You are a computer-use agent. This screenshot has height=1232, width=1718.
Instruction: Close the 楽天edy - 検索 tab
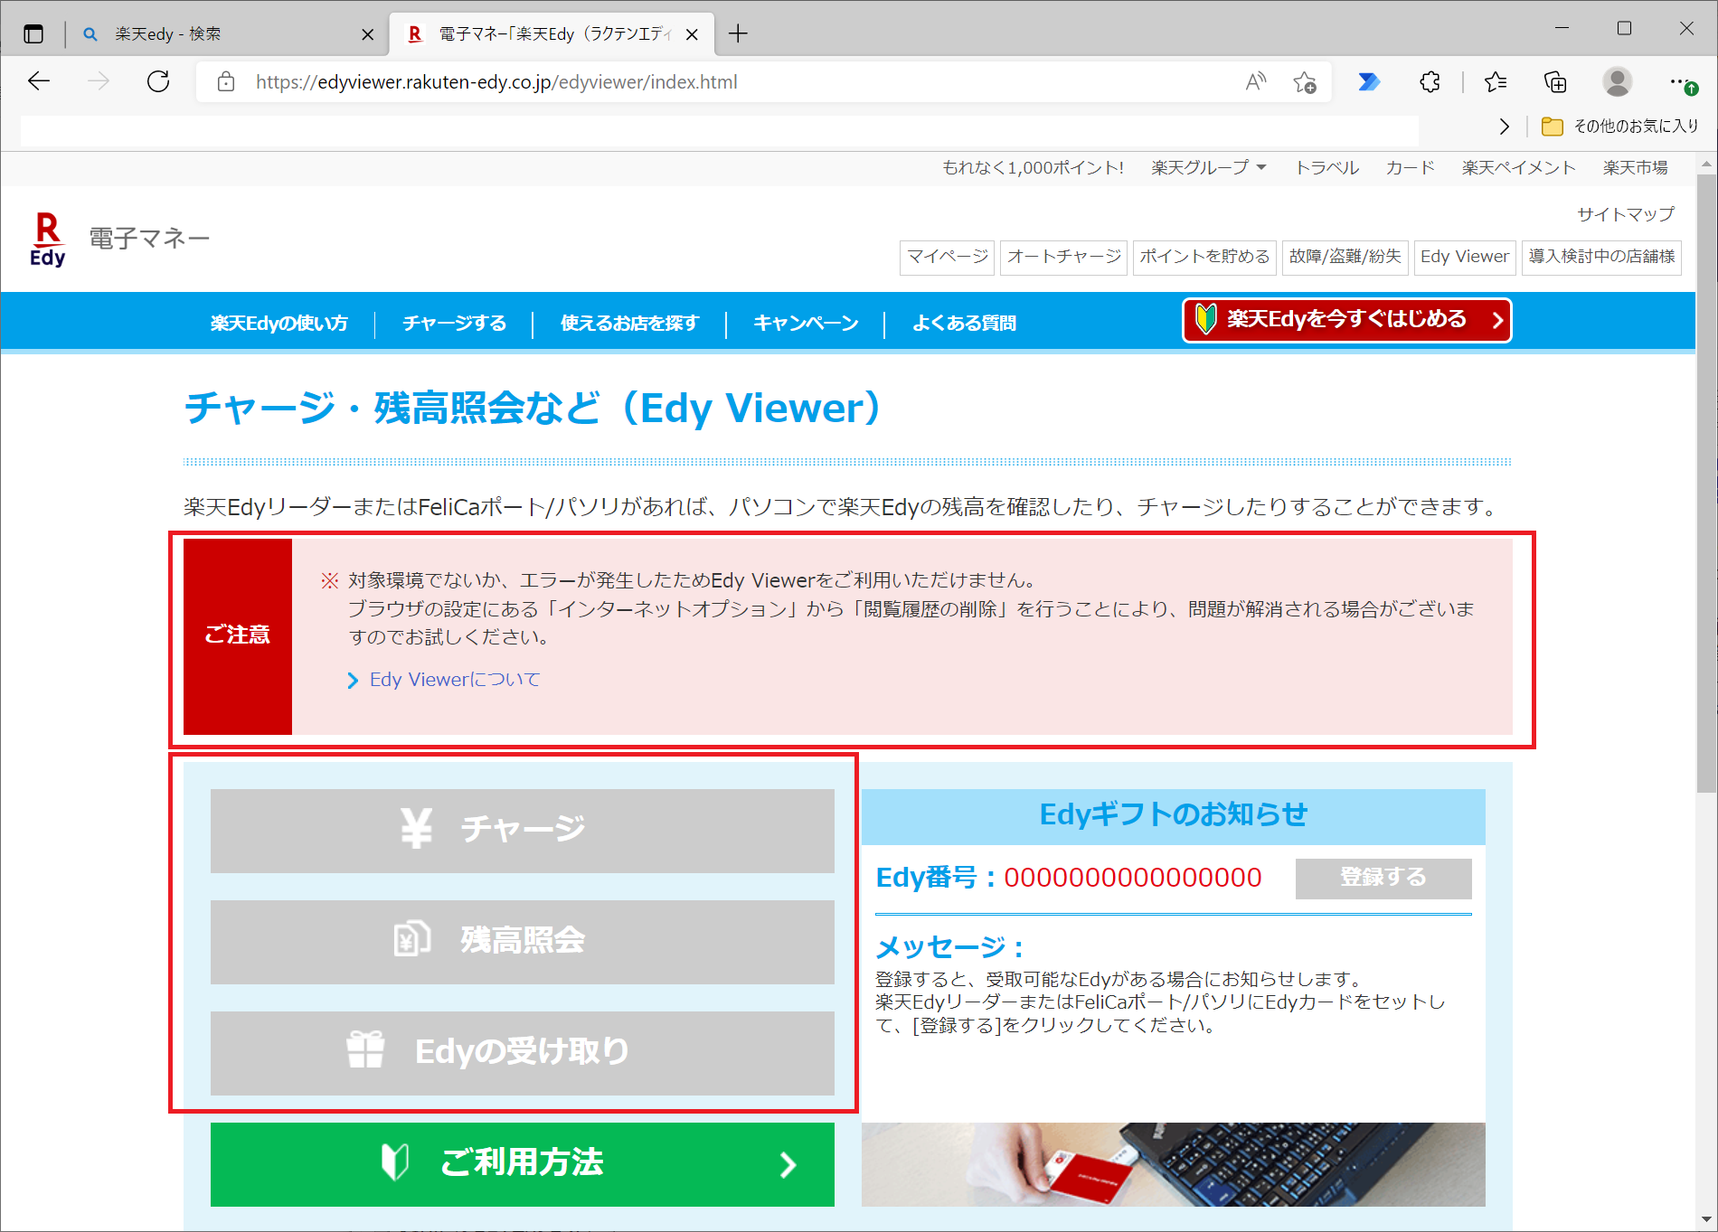(x=367, y=34)
